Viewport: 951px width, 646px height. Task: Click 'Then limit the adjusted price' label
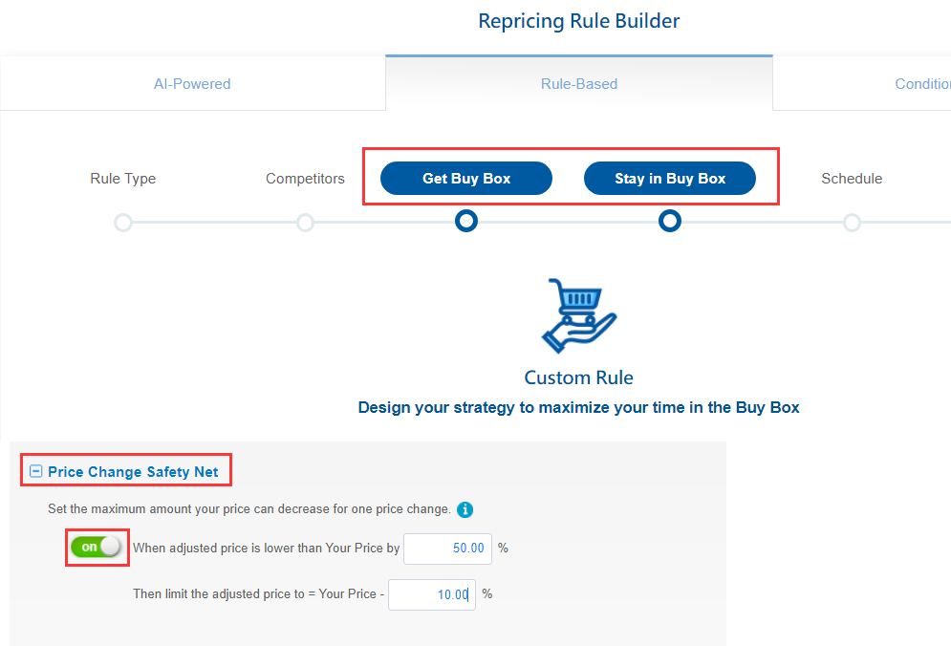pos(259,593)
